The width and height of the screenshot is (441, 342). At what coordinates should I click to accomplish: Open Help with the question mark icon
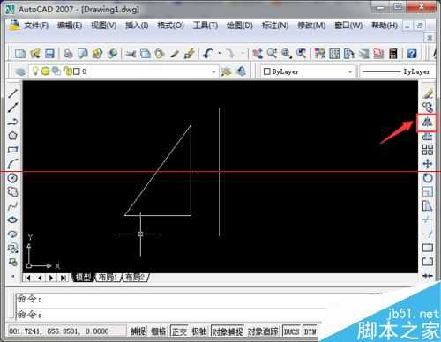click(x=412, y=54)
